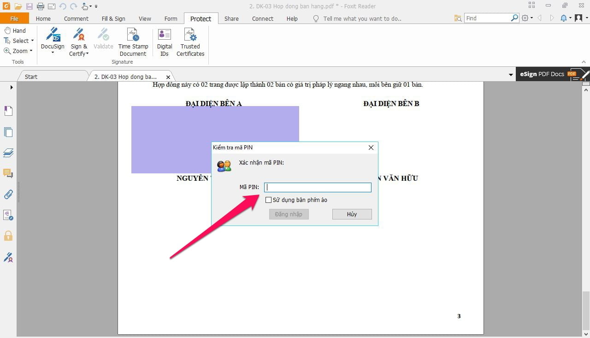Open the Layers panel in the sidebar

[8, 153]
